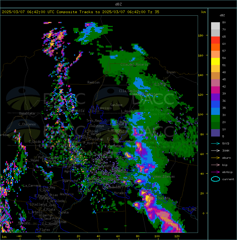
Task: Select the slate 5-10 dBZ swatch
Action: pyautogui.click(x=215, y=133)
